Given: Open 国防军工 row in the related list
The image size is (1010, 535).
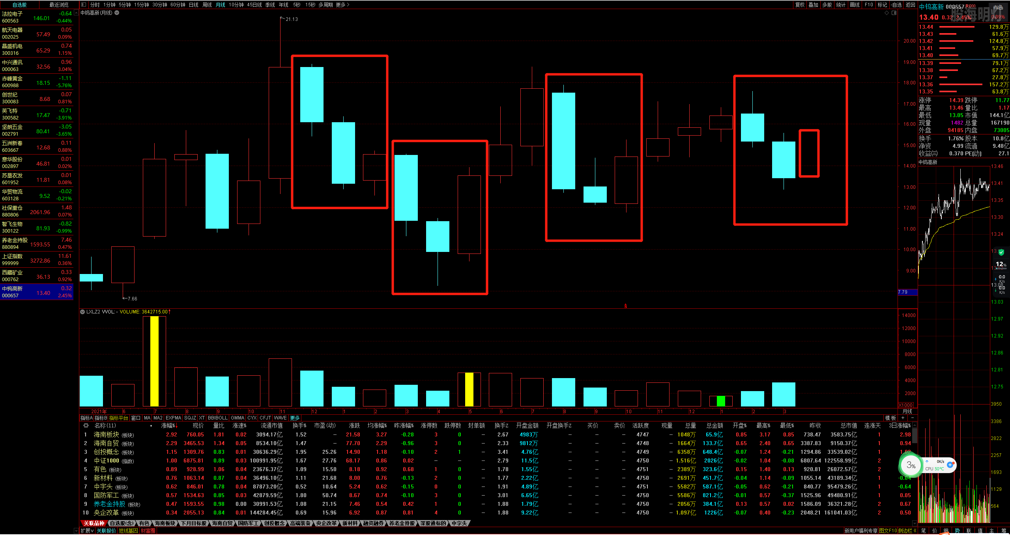Looking at the screenshot, I should click(x=497, y=495).
